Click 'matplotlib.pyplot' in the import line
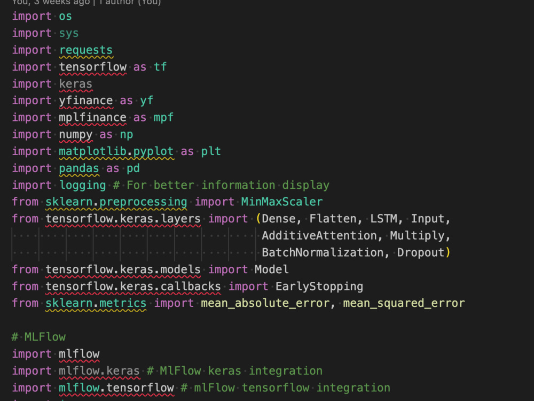 click(116, 151)
